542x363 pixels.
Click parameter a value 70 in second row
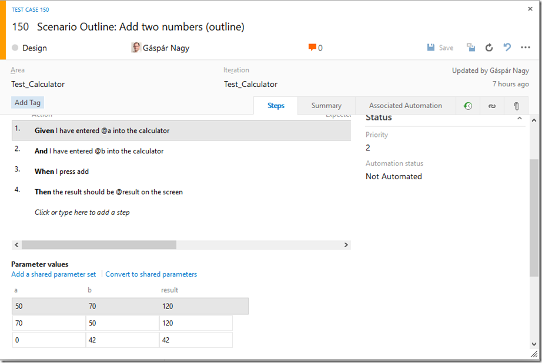(49, 323)
